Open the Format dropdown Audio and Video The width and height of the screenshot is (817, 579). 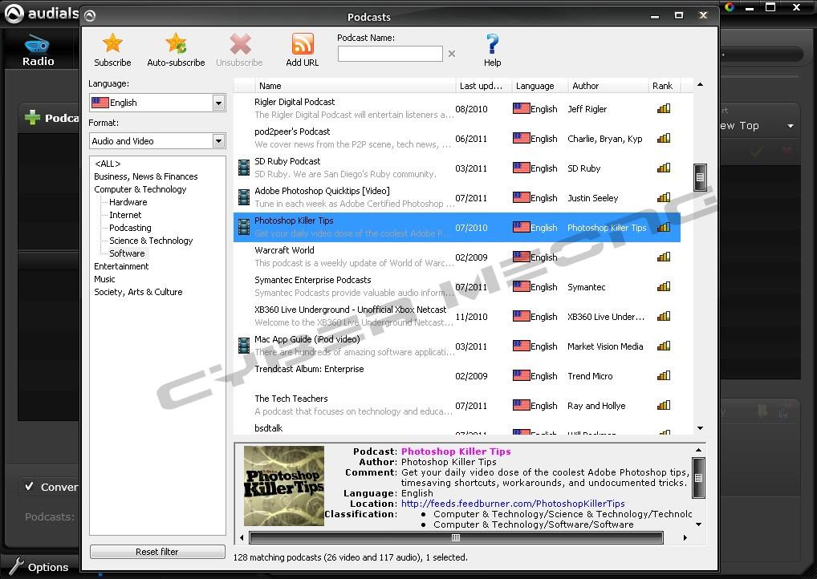pos(218,140)
